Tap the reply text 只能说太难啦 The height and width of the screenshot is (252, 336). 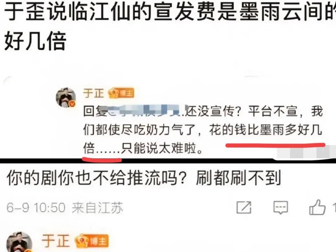[x=162, y=148]
